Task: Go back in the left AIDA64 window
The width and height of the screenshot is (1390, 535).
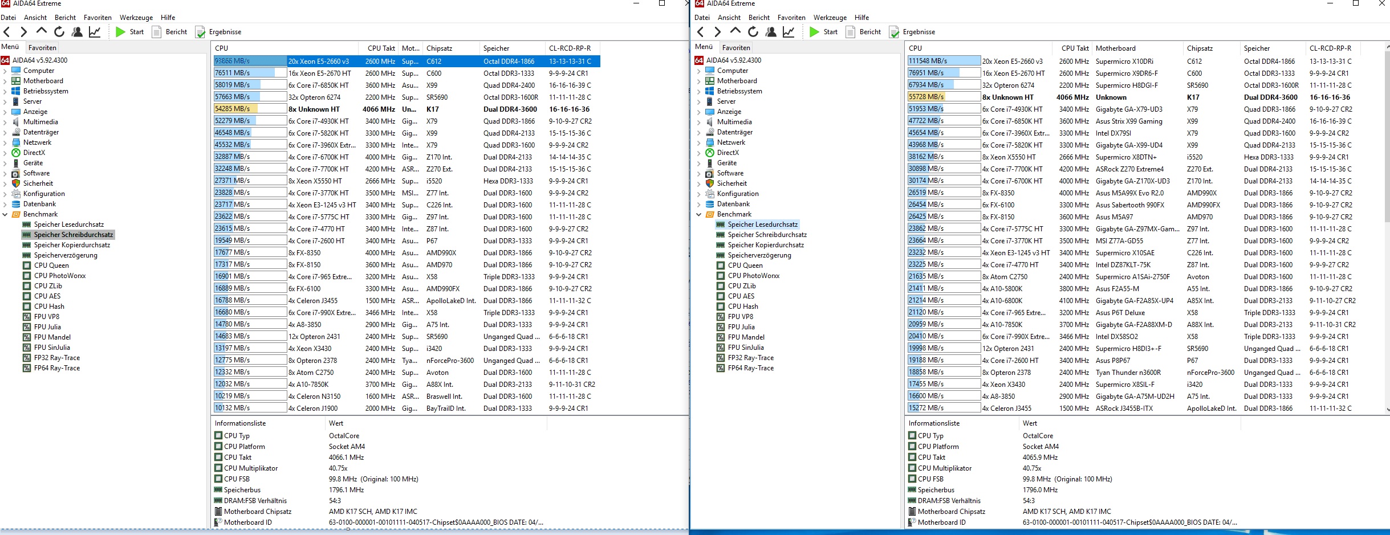Action: click(x=7, y=32)
